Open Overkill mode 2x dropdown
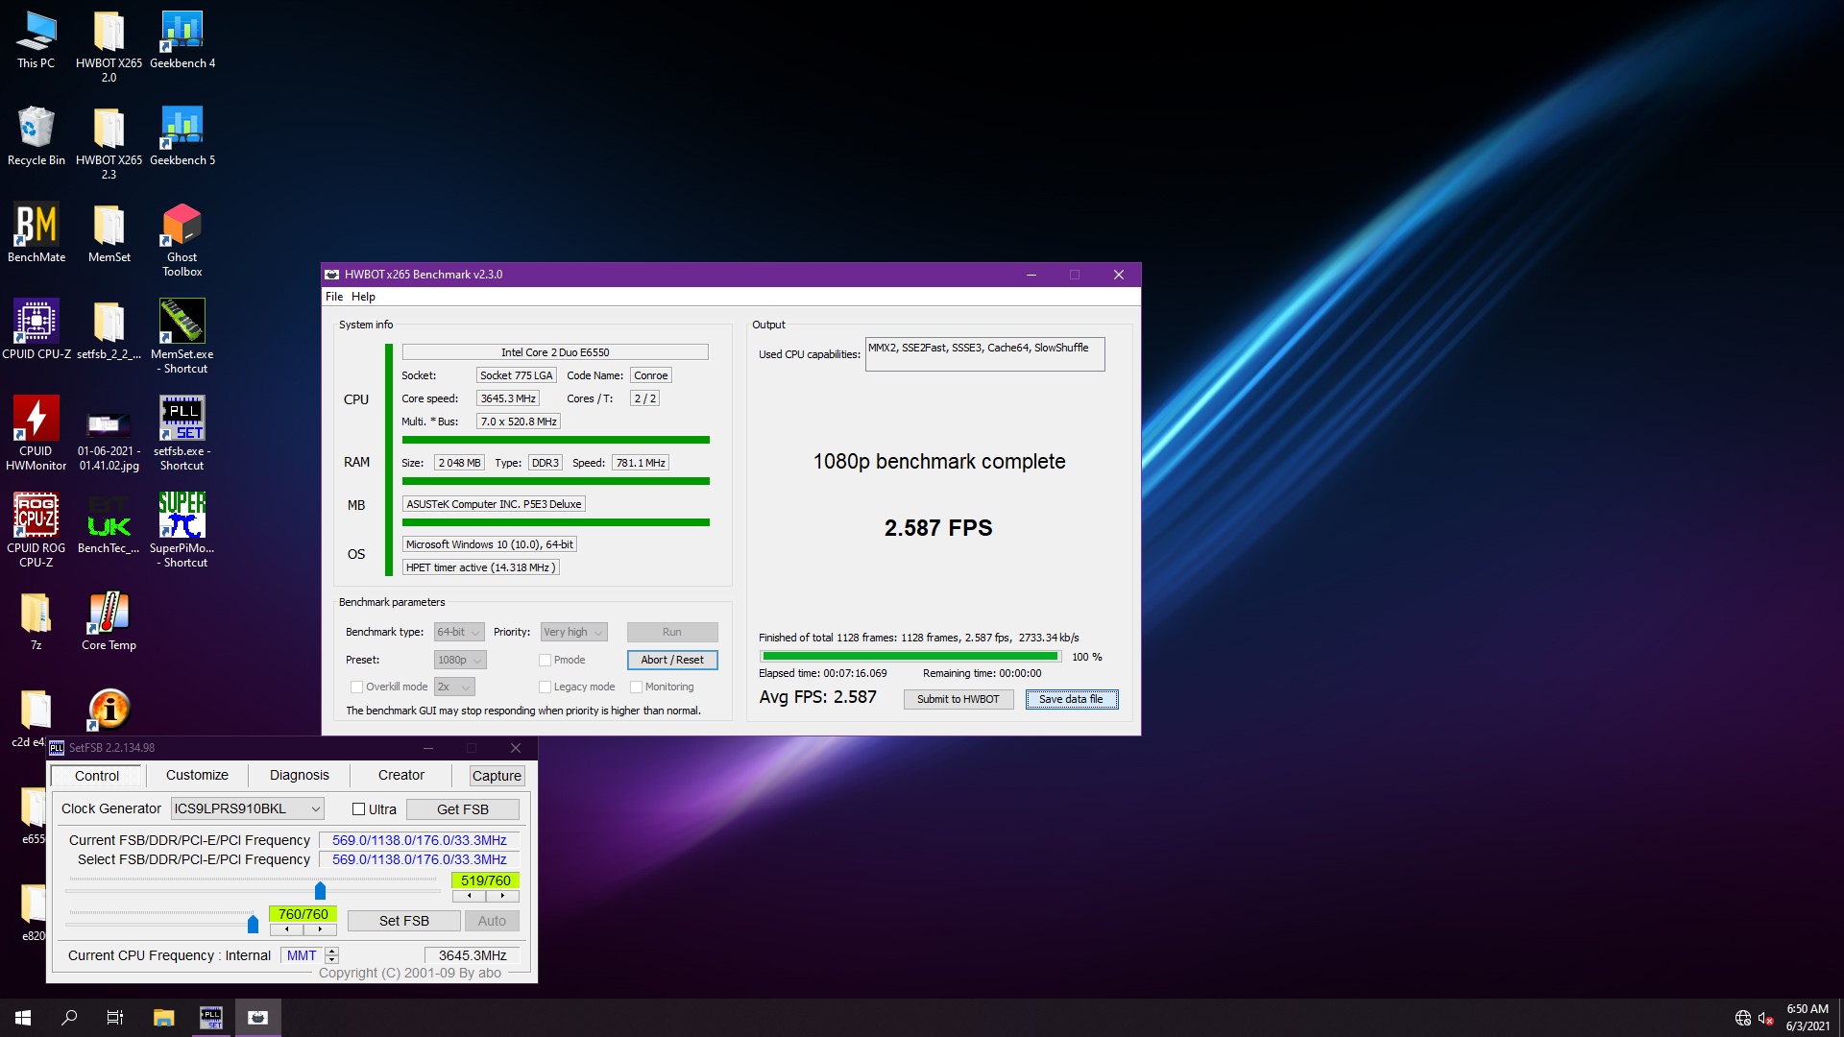Viewport: 1844px width, 1037px height. click(x=454, y=687)
